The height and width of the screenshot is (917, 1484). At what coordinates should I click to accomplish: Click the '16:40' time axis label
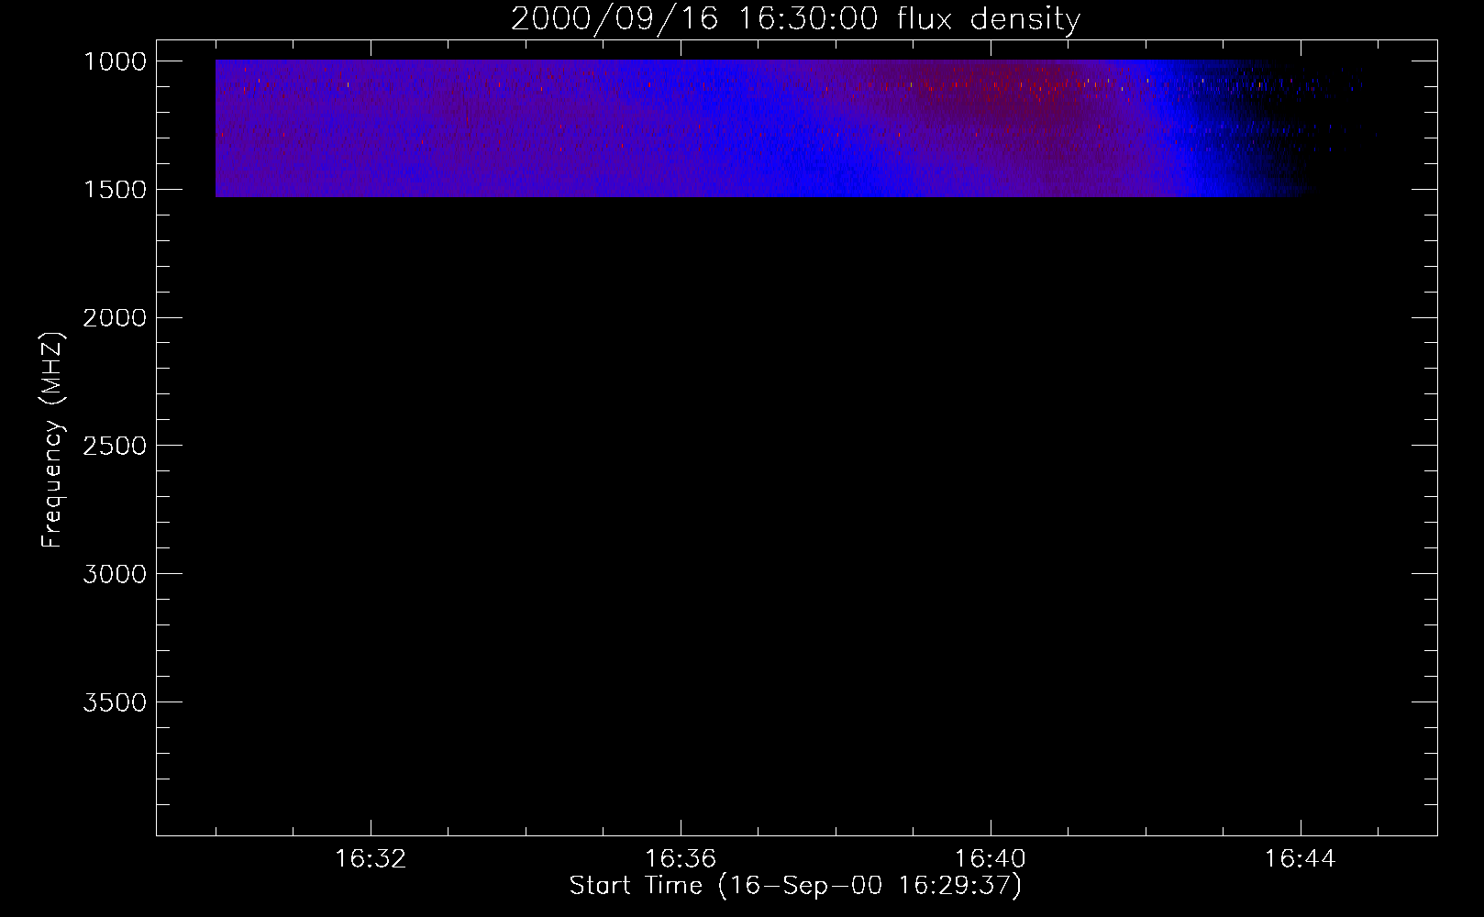pos(991,859)
